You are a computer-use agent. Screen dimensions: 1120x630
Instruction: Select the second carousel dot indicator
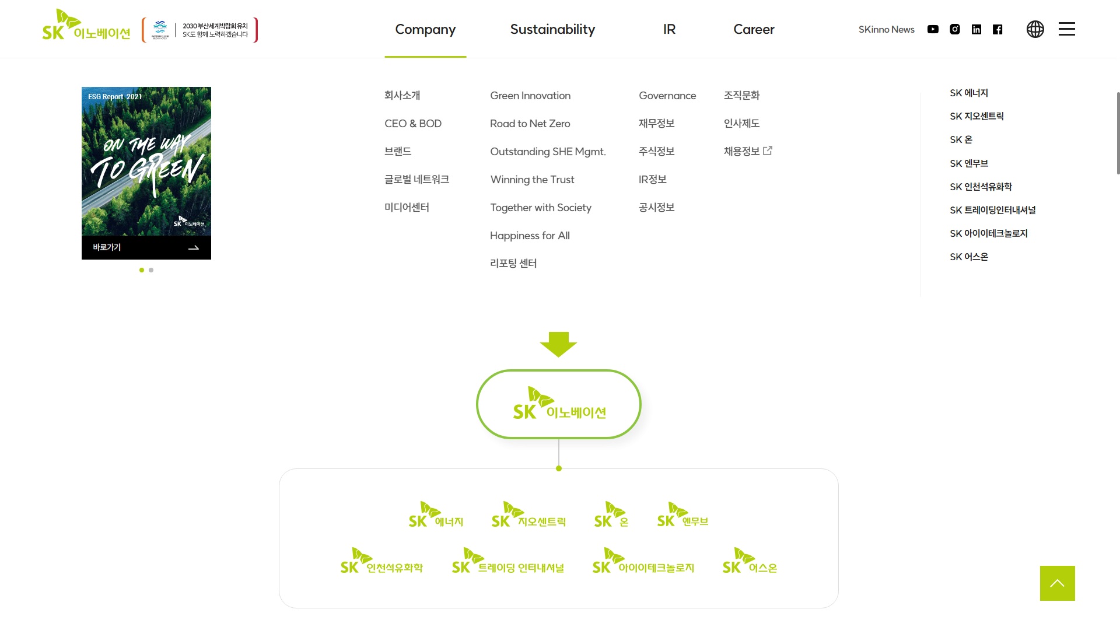[151, 270]
